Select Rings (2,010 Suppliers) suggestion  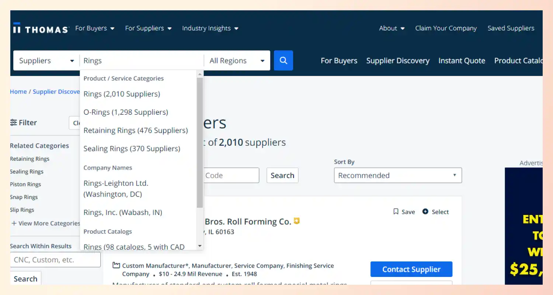pyautogui.click(x=122, y=94)
